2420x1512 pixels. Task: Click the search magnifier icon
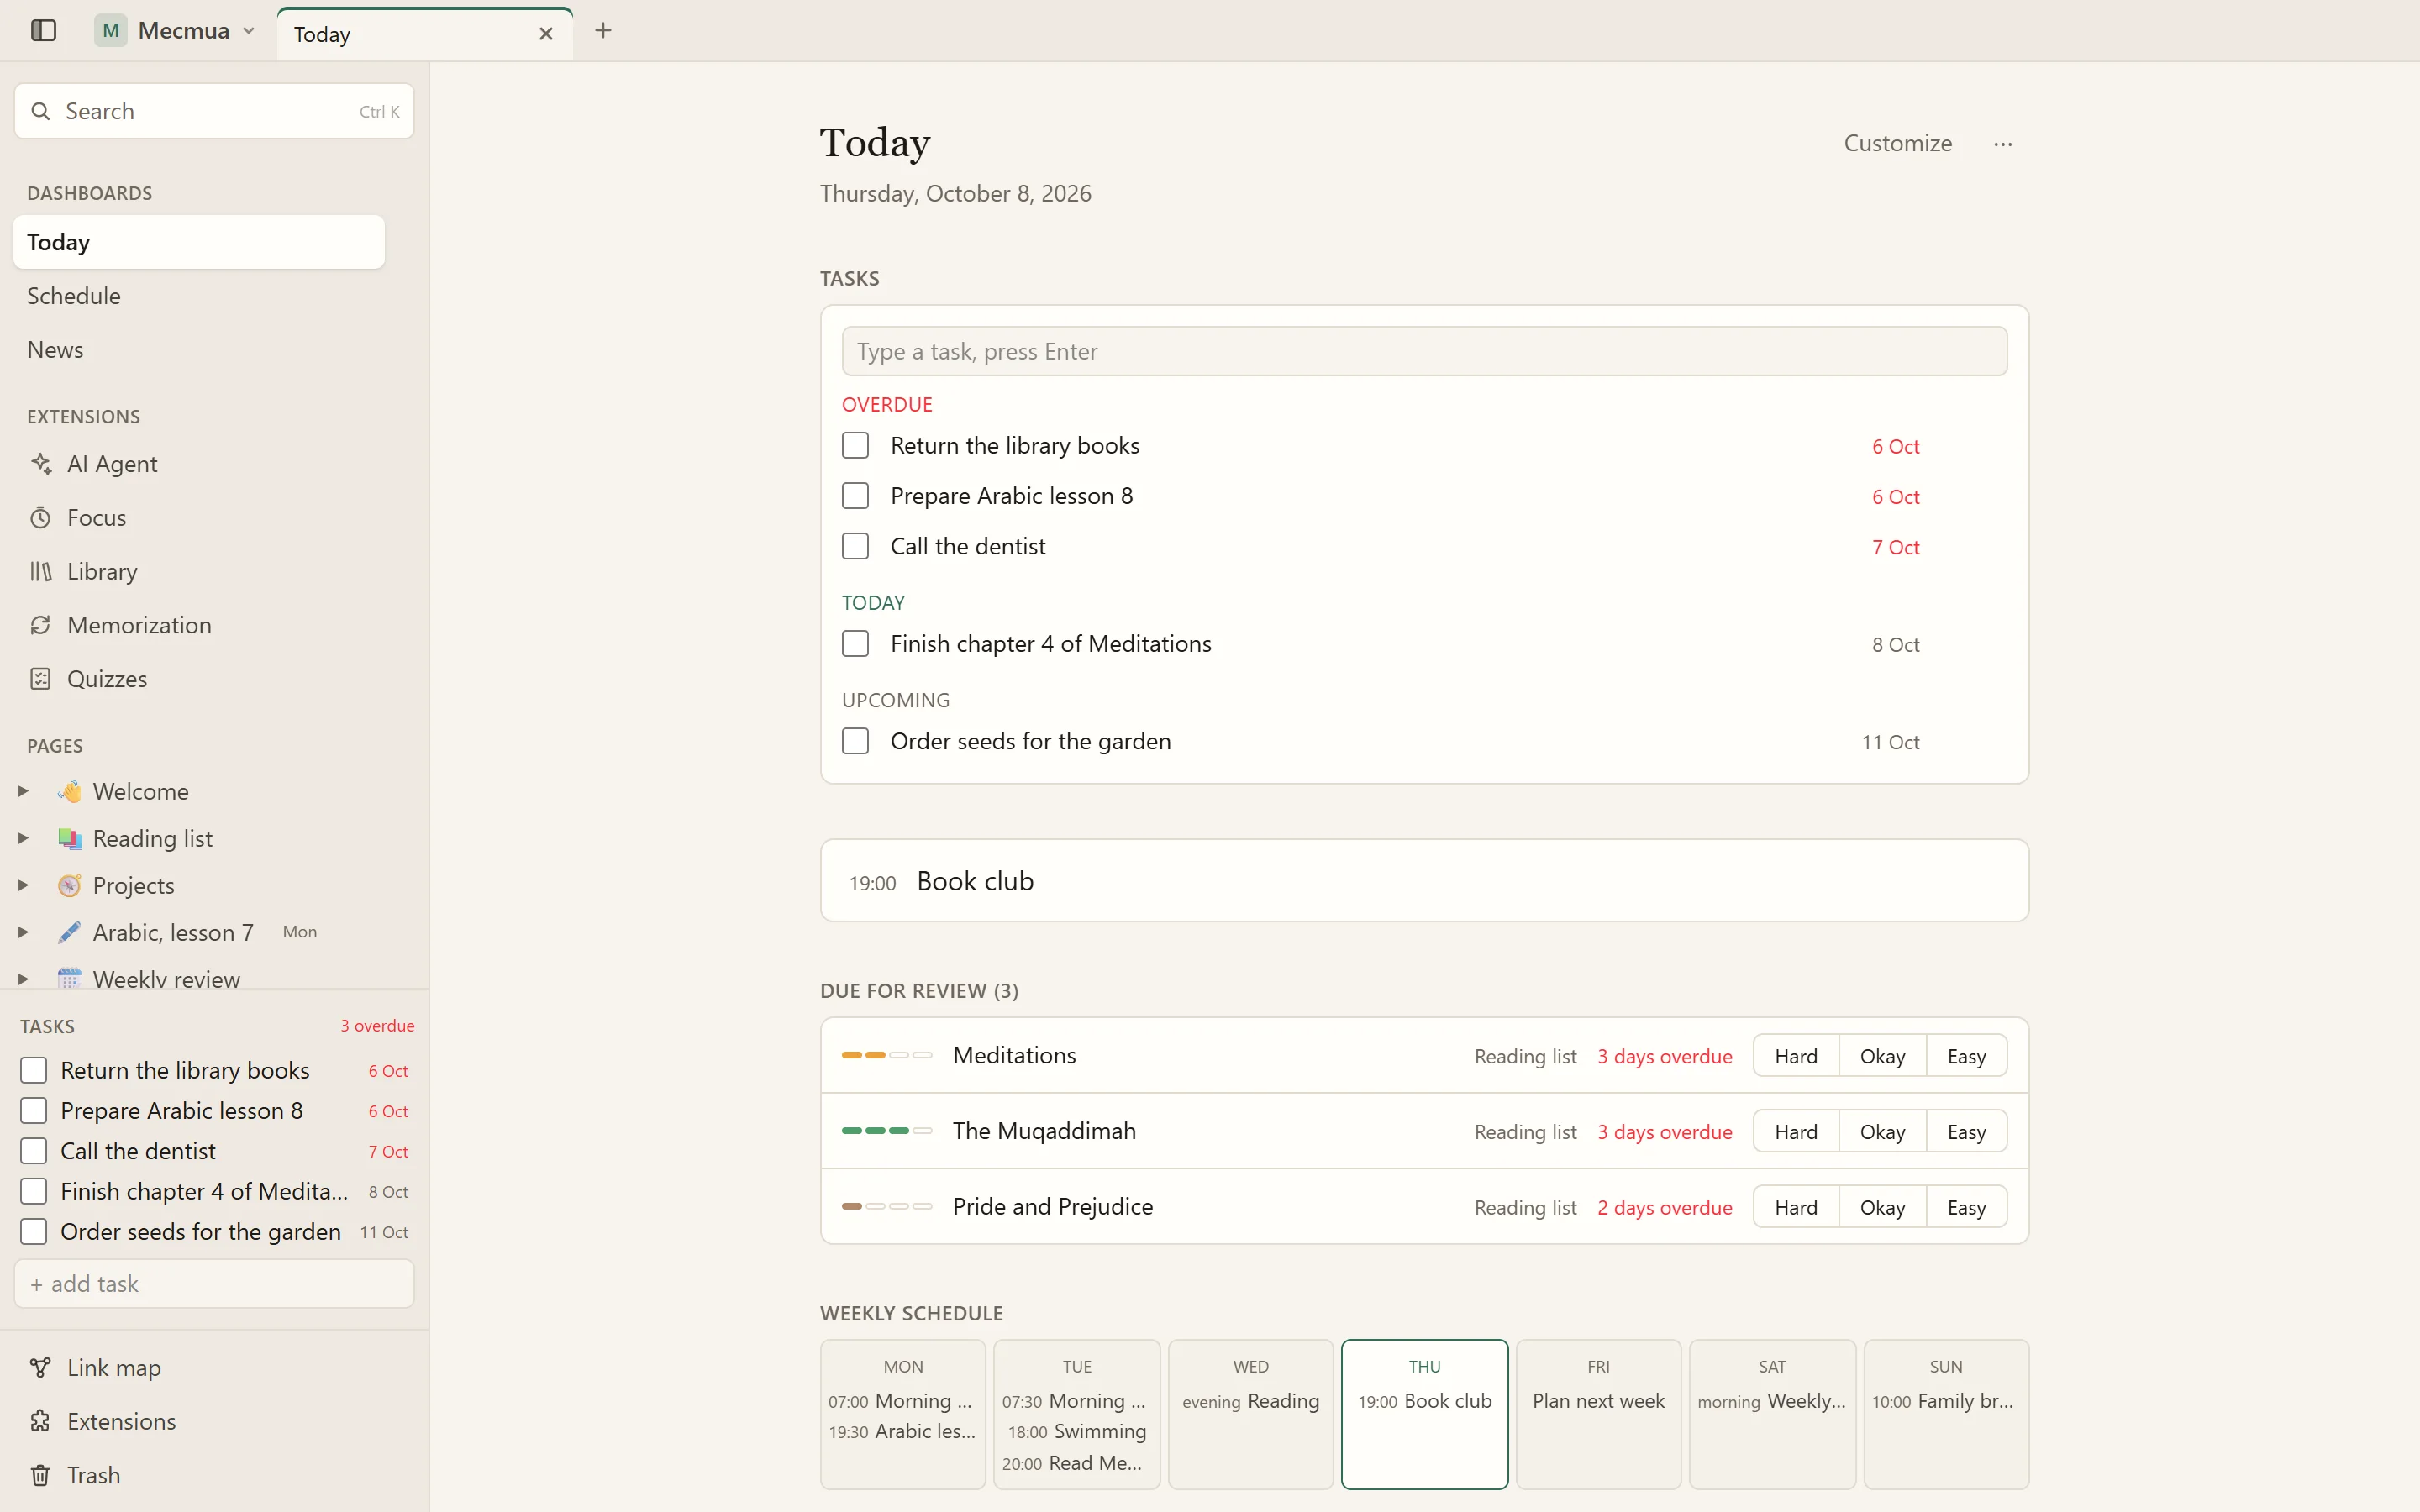(41, 111)
